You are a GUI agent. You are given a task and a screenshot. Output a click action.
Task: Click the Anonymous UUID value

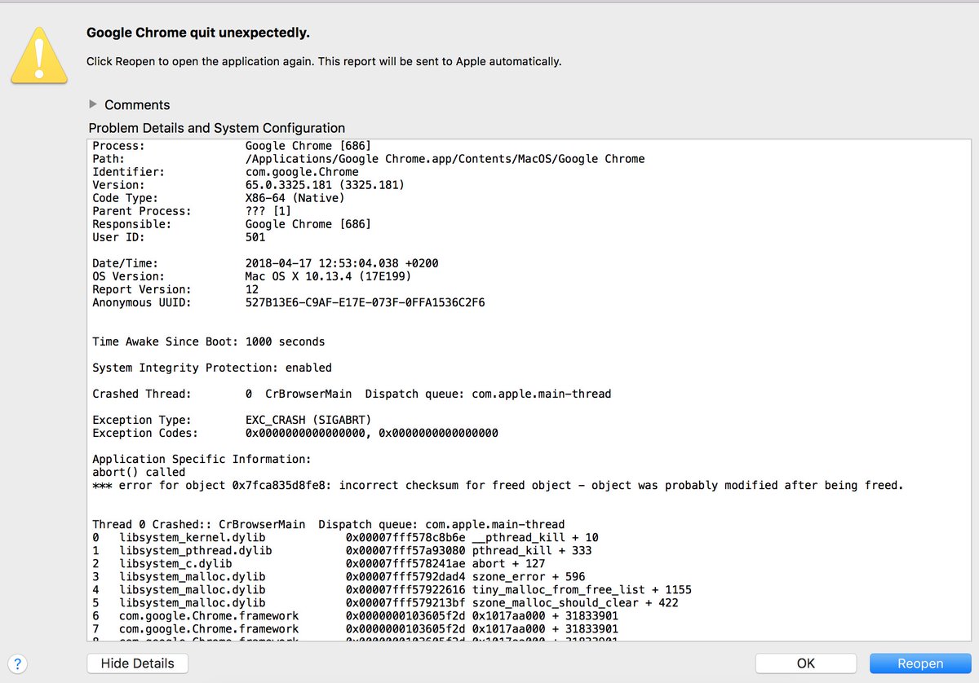coord(365,302)
